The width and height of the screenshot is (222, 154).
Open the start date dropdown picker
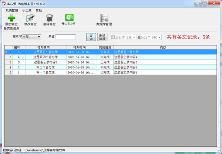pyautogui.click(x=134, y=37)
